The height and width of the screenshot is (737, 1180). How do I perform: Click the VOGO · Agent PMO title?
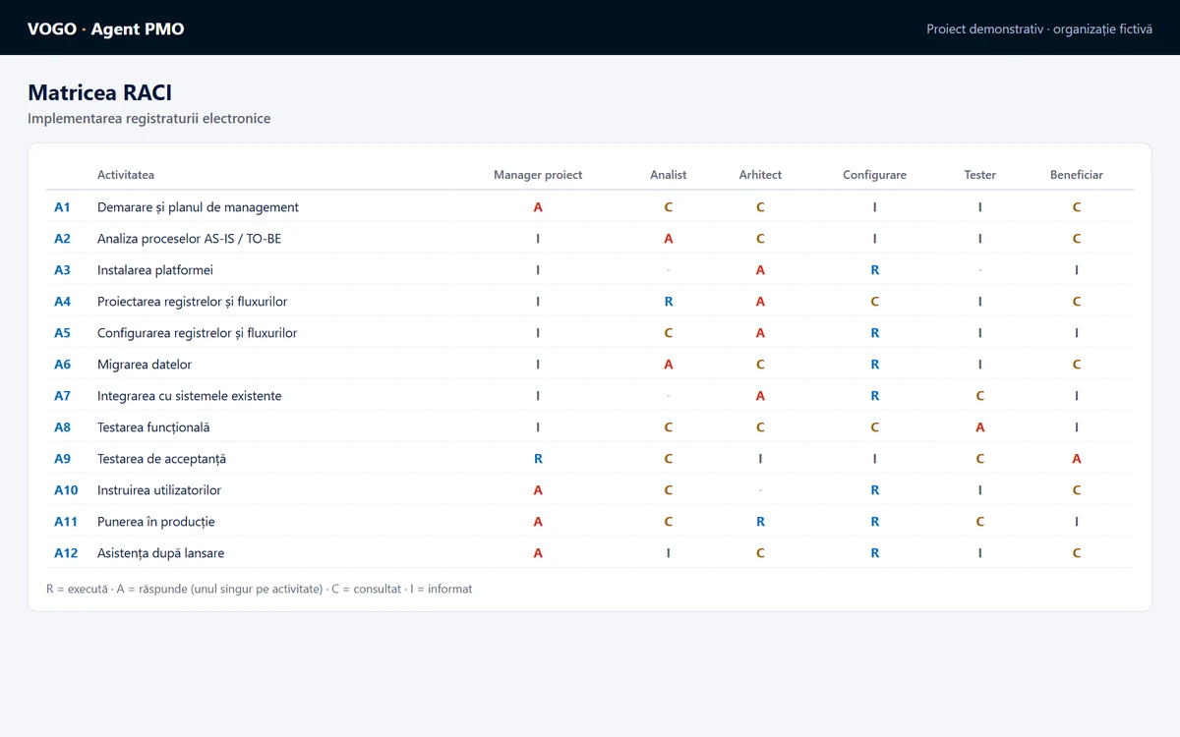tap(106, 28)
